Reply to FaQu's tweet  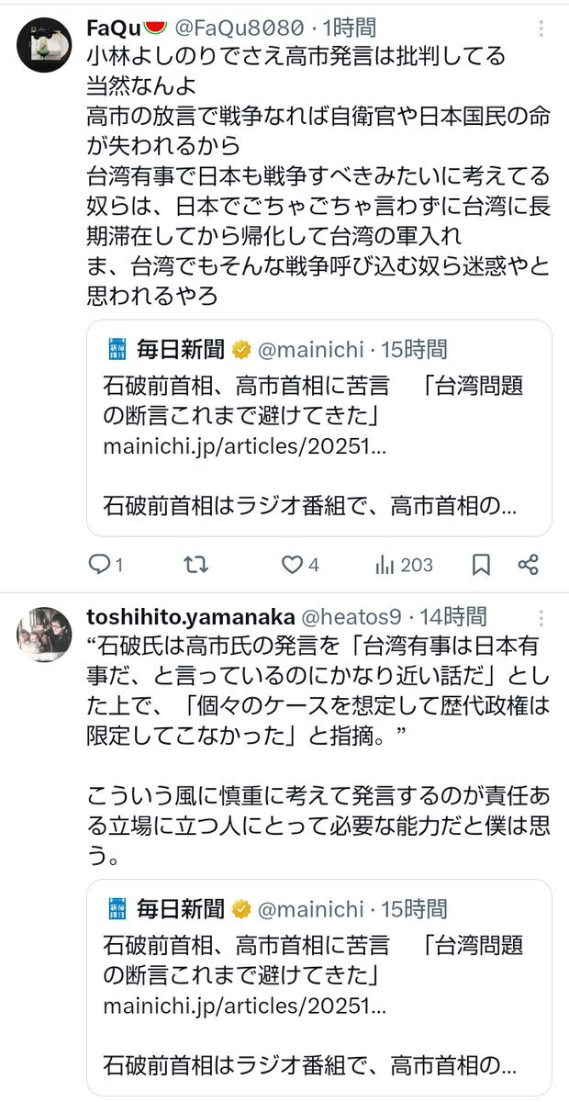click(x=99, y=565)
